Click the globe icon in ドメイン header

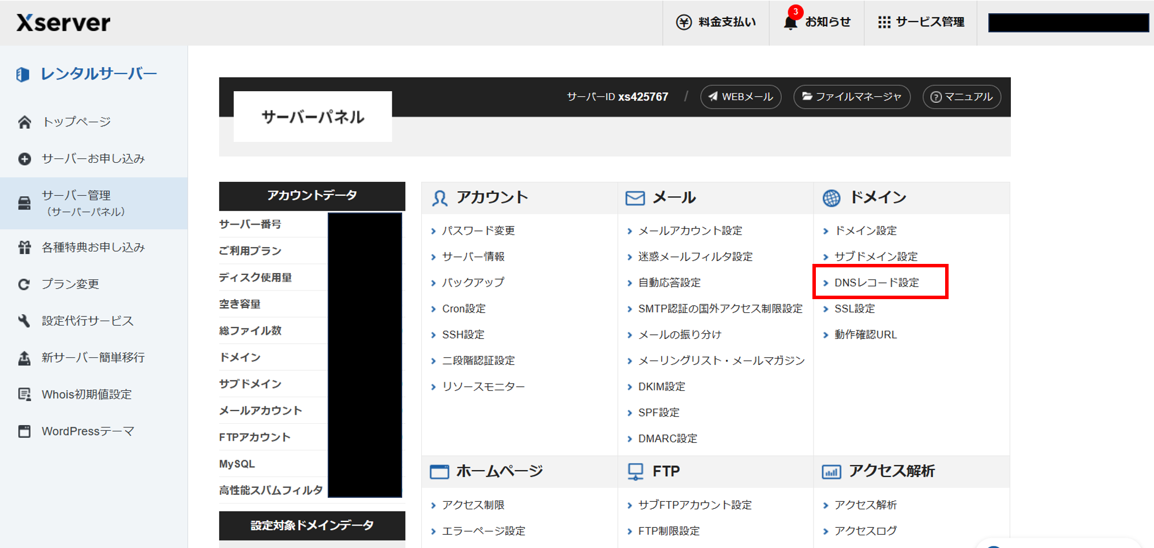pos(831,198)
